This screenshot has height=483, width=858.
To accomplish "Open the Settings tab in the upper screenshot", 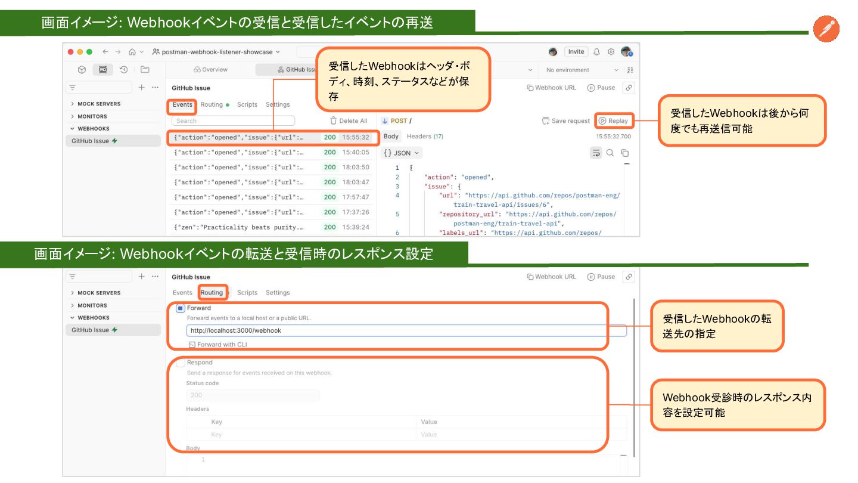I will [x=278, y=104].
